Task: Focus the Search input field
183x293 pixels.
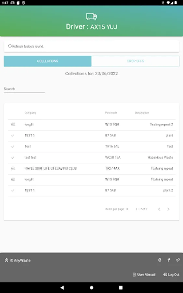Action: (24, 89)
